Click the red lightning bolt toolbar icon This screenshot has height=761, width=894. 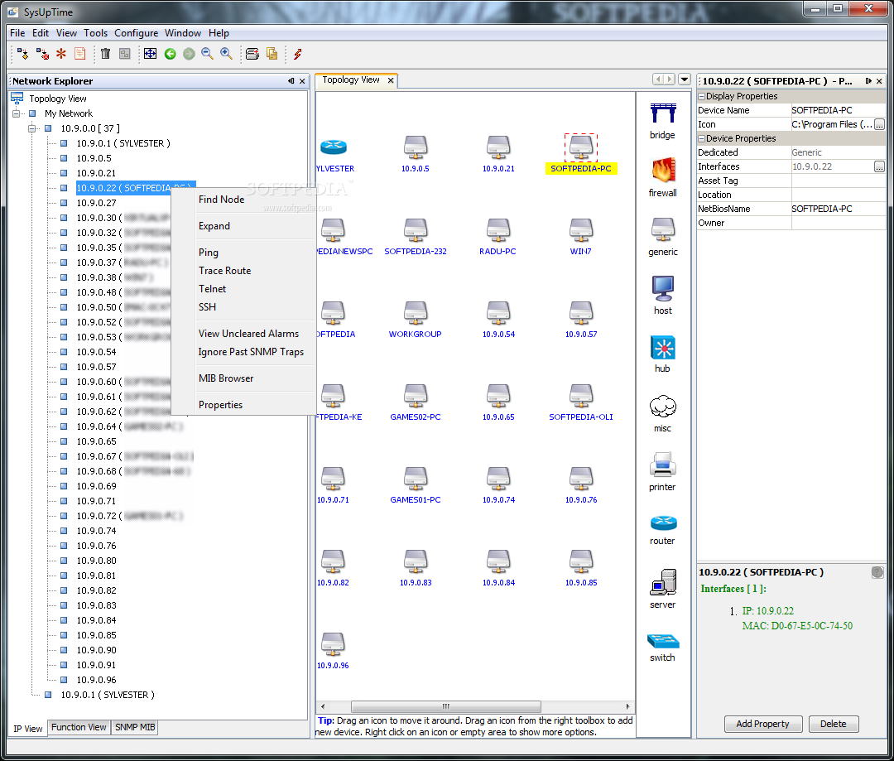298,54
